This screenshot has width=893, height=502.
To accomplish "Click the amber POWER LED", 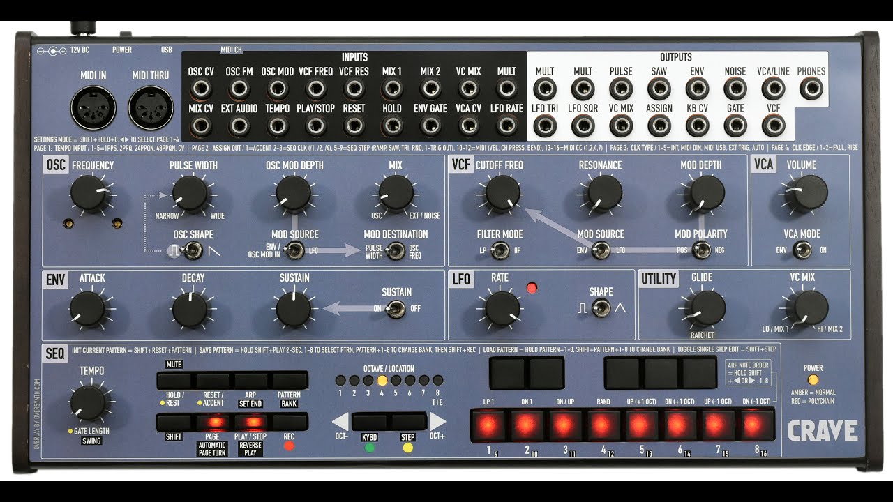I will click(812, 381).
